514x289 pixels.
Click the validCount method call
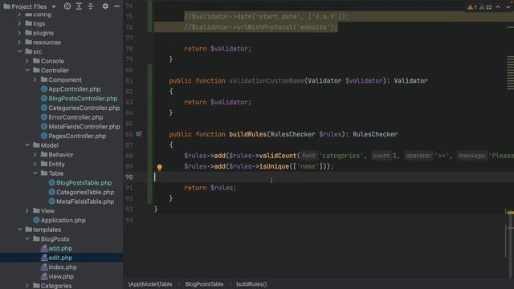point(278,156)
